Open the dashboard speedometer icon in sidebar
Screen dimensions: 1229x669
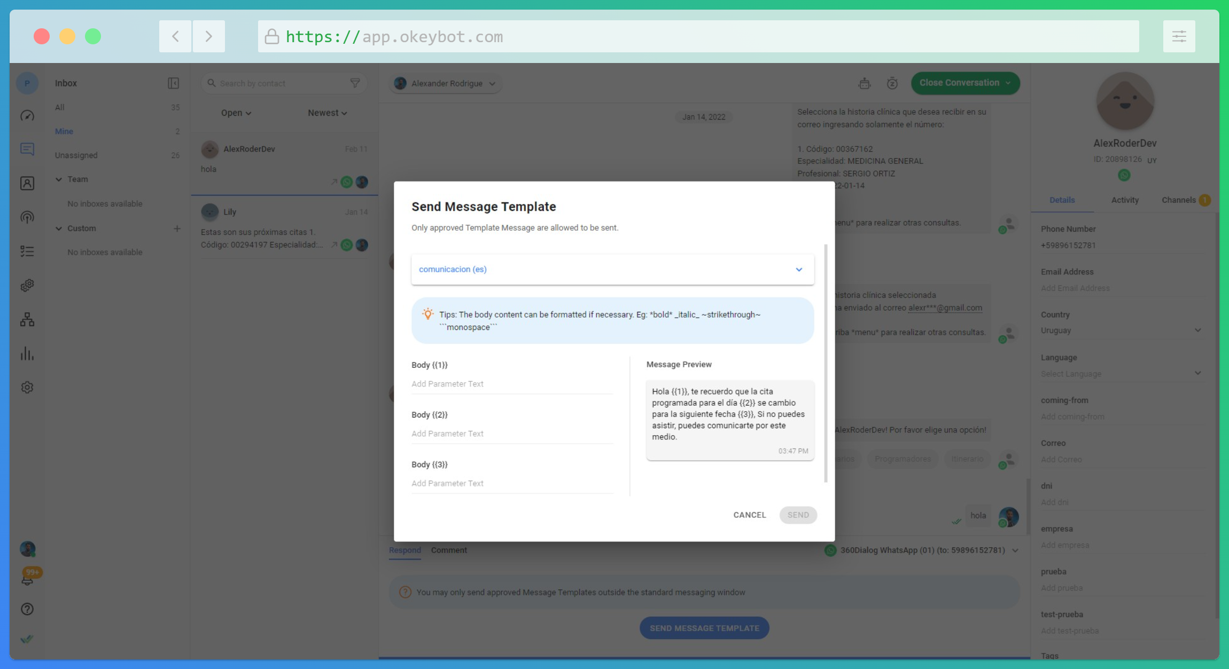pos(27,116)
